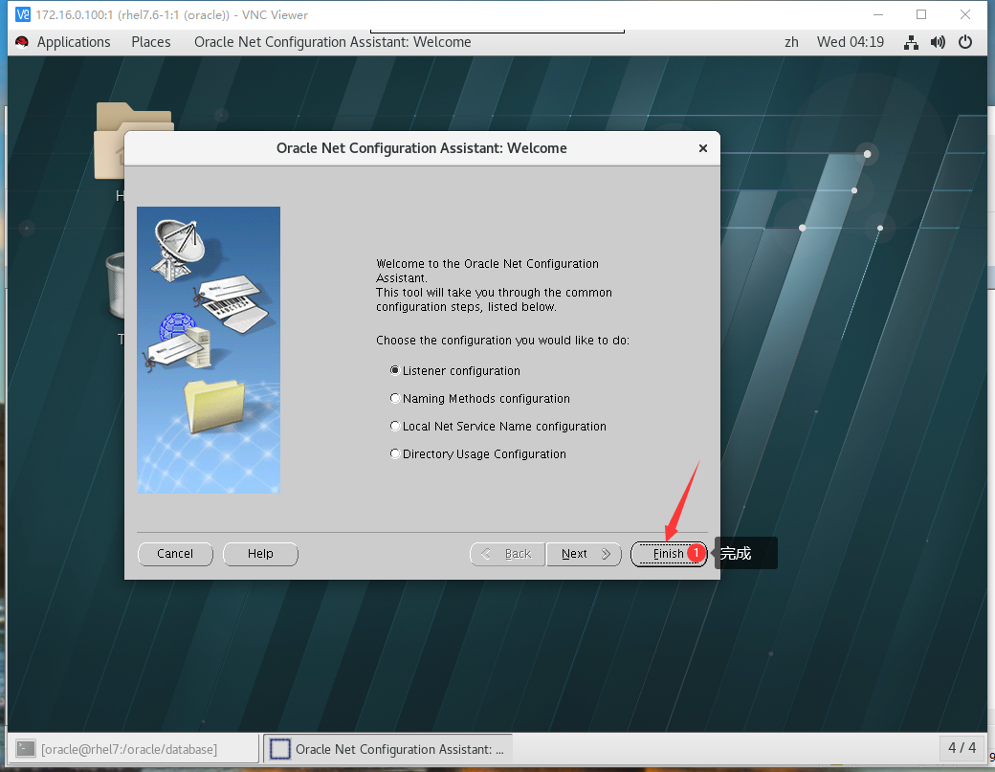The image size is (995, 772).
Task: Click the Red Hat logo icon
Action: pos(22,42)
